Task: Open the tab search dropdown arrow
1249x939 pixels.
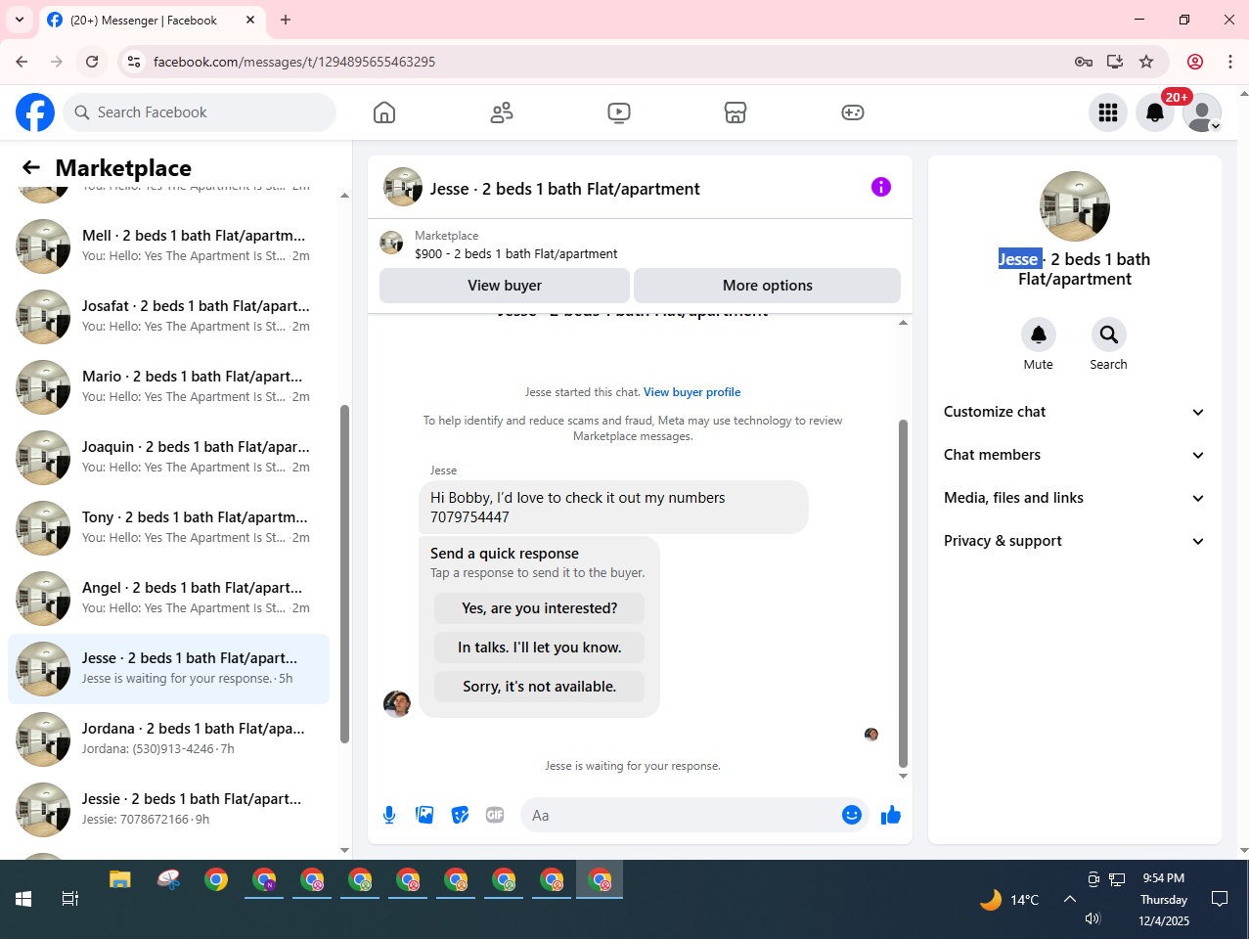Action: 20,20
